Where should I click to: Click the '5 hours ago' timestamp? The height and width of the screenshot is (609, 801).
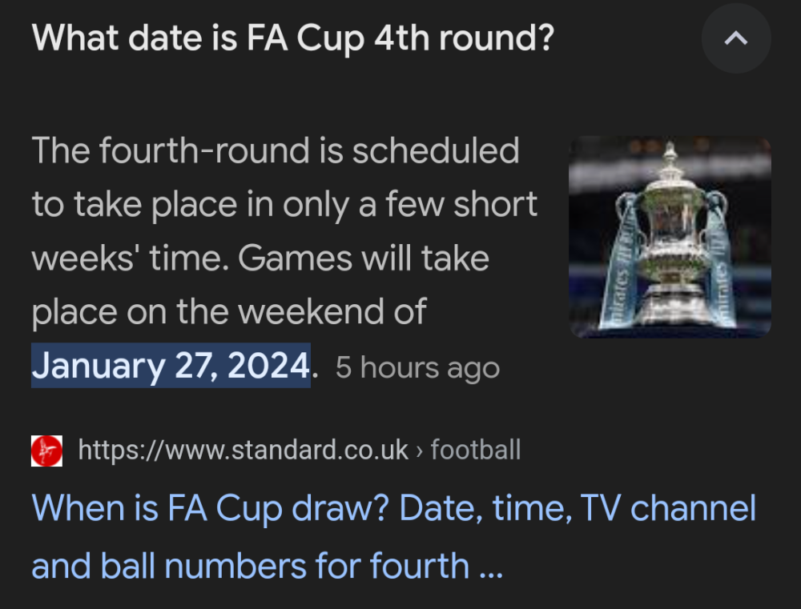point(417,368)
